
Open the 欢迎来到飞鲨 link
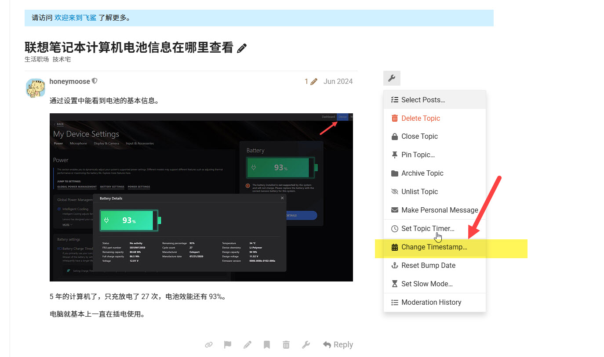click(75, 18)
